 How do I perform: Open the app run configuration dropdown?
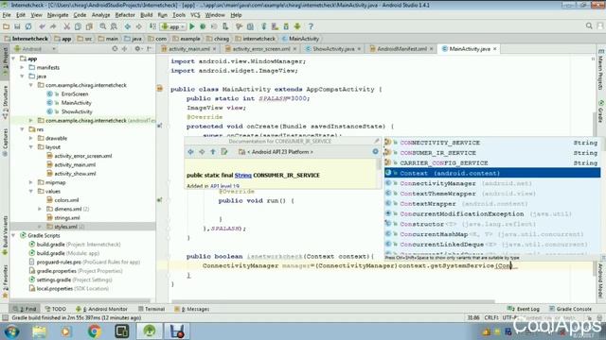point(173,26)
